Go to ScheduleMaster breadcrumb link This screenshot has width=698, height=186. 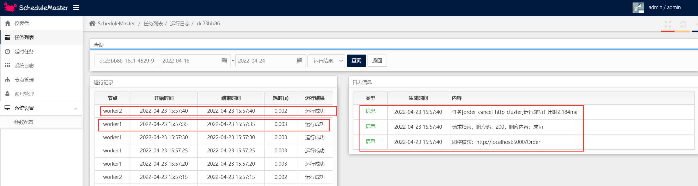tap(116, 24)
